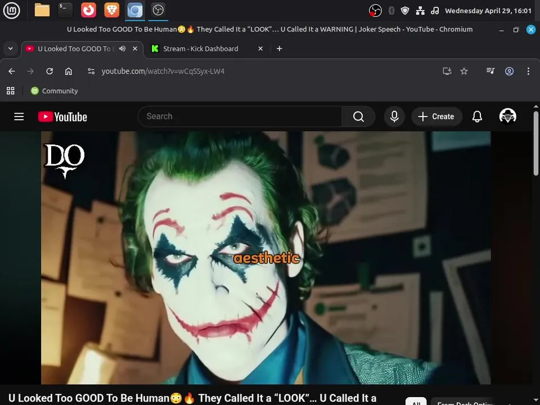Go back to the previous page

pyautogui.click(x=12, y=71)
